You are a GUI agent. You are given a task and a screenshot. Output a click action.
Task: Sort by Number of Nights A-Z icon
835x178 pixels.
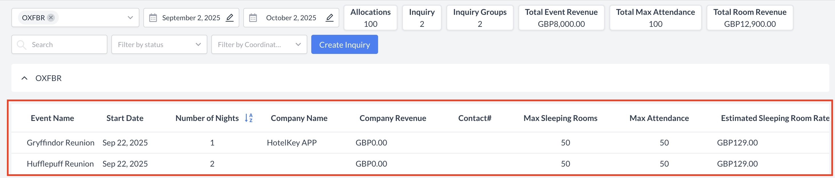click(x=248, y=118)
